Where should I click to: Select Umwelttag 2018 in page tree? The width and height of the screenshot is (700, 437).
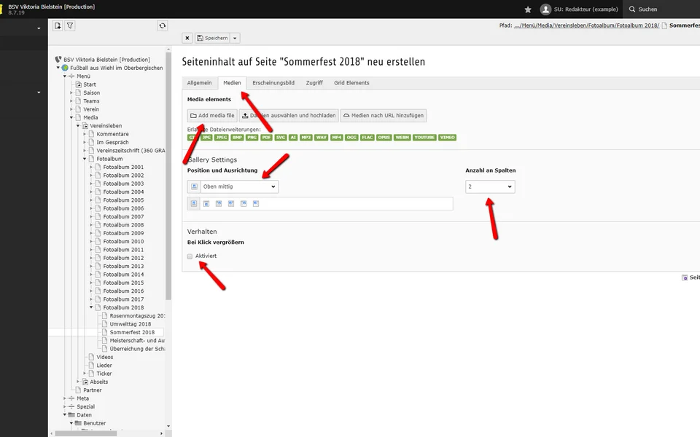130,324
